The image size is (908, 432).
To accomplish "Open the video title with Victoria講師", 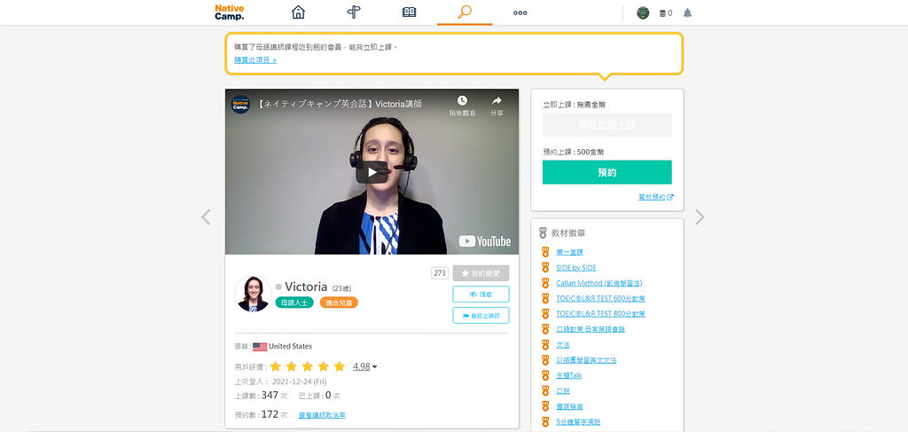I will click(x=338, y=105).
